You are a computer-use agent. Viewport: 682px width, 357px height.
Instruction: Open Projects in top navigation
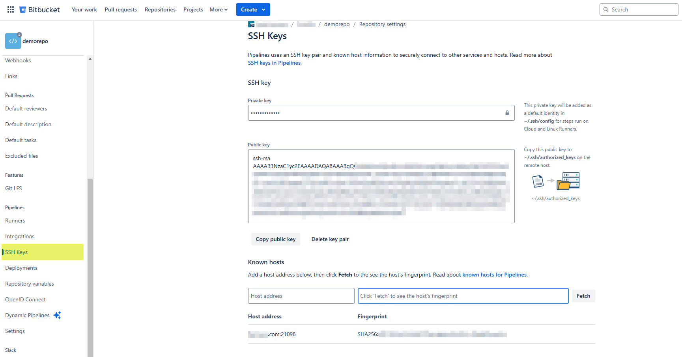(x=193, y=9)
